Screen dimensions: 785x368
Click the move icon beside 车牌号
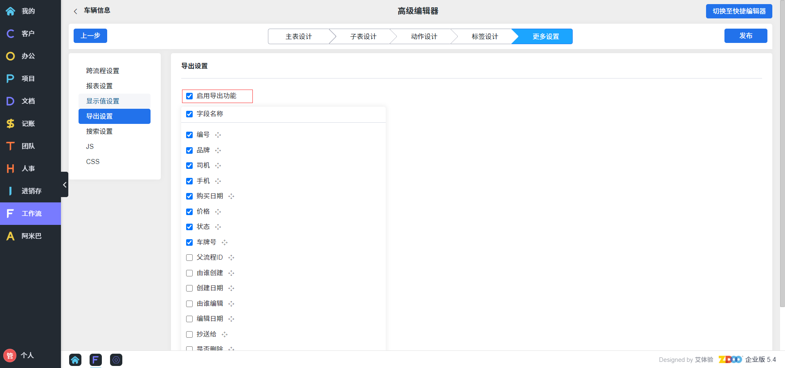click(x=225, y=242)
